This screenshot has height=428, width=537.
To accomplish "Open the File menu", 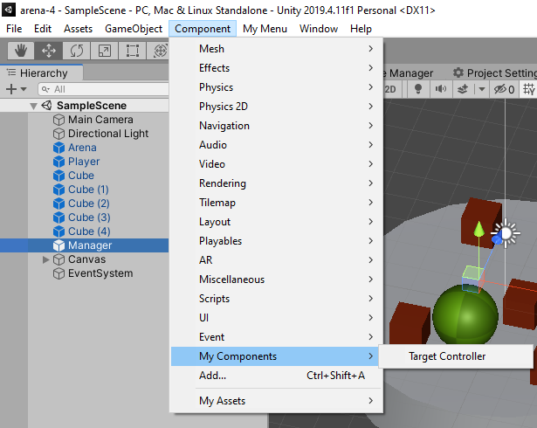I will (14, 29).
